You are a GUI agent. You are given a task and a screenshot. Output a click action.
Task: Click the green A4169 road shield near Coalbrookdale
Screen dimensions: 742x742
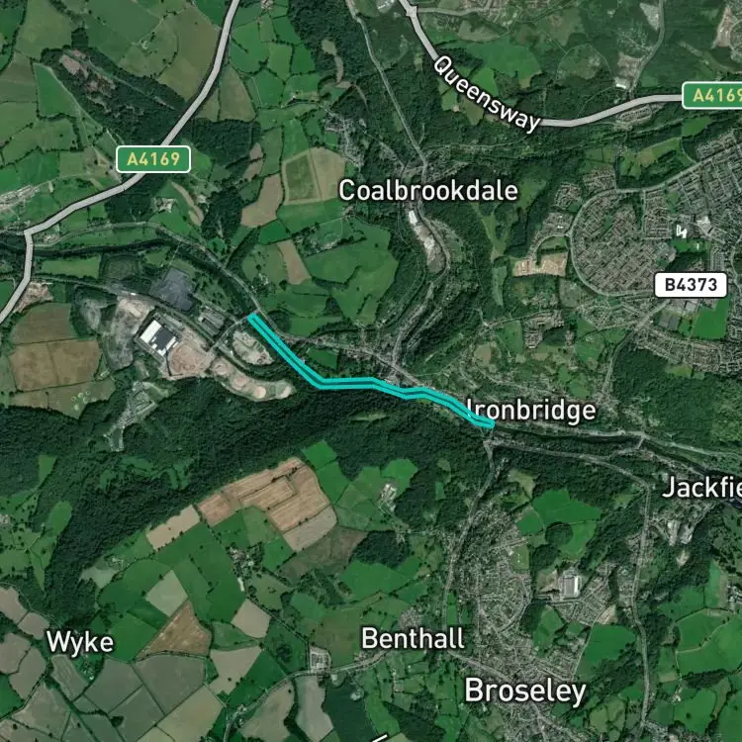[x=153, y=159]
